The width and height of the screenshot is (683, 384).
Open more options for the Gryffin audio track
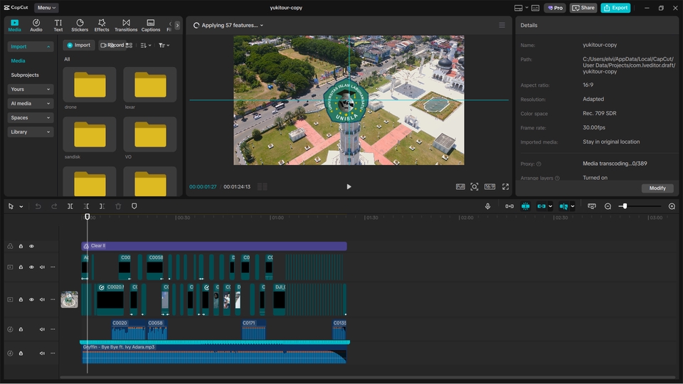point(53,353)
